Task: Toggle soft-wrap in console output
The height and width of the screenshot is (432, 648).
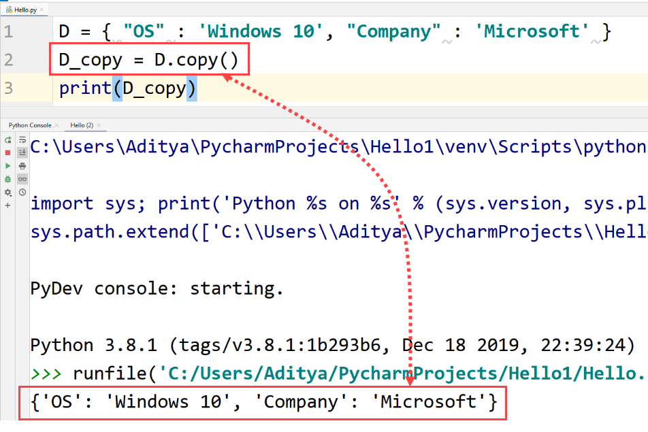Action: point(22,140)
